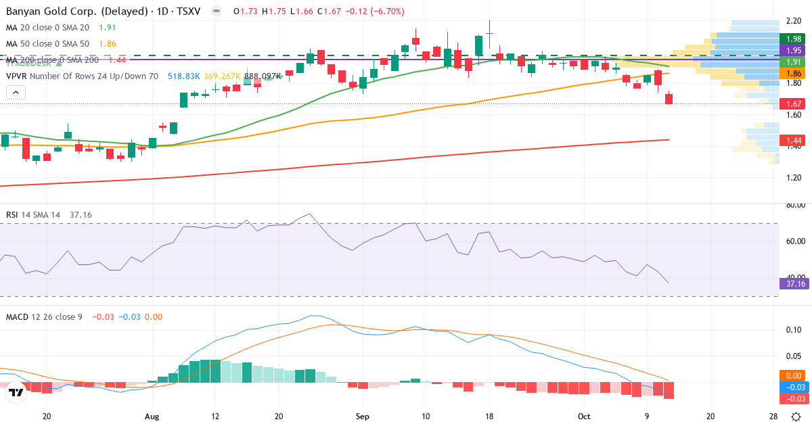The height and width of the screenshot is (426, 812).
Task: Click the -0.12 (-6.70%) change value
Action: pos(375,11)
